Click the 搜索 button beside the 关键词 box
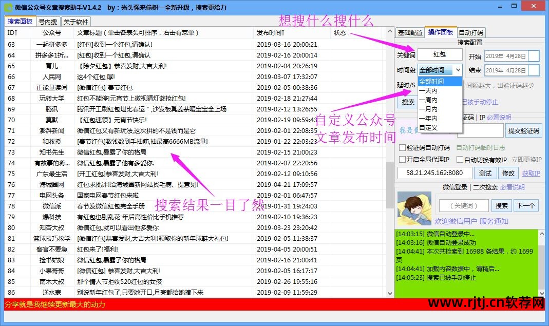This screenshot has height=326, width=549. tap(501, 205)
